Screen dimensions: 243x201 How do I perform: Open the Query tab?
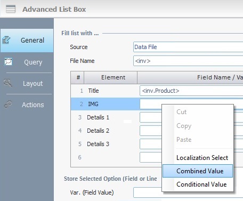point(27,62)
